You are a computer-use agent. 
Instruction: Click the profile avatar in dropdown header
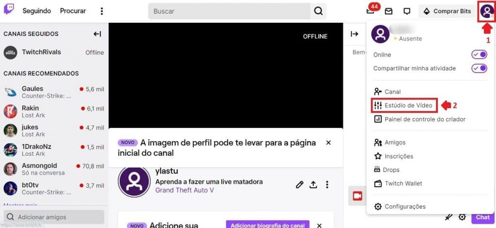tap(381, 34)
